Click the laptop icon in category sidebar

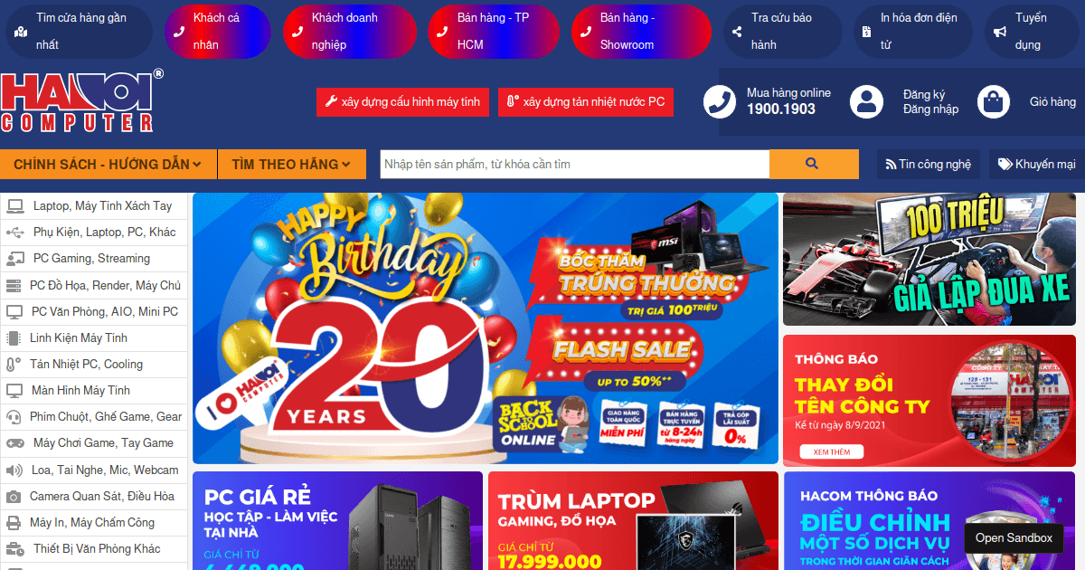click(14, 205)
